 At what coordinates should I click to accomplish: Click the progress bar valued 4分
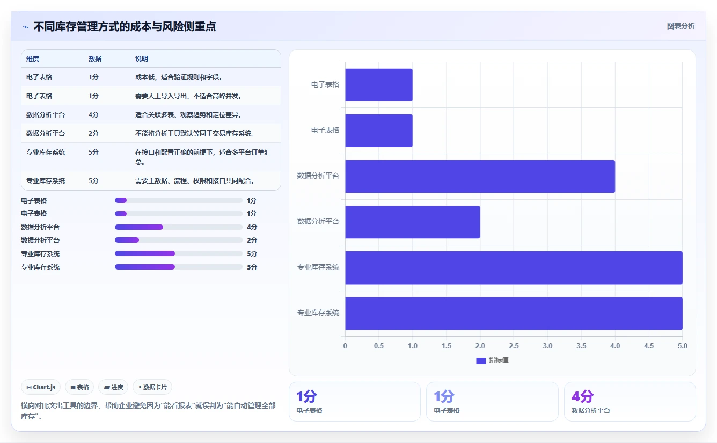tap(179, 227)
